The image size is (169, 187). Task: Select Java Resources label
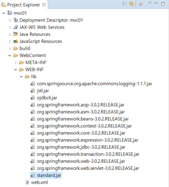click(x=35, y=34)
